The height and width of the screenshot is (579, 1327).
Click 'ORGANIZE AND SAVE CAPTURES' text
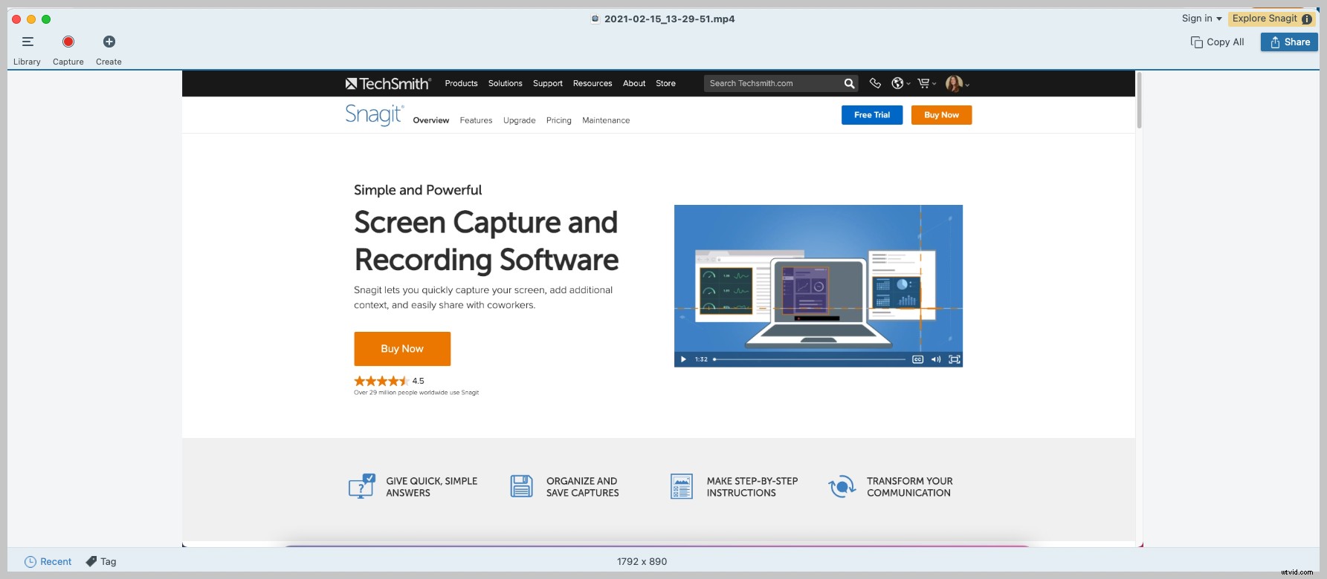click(583, 487)
